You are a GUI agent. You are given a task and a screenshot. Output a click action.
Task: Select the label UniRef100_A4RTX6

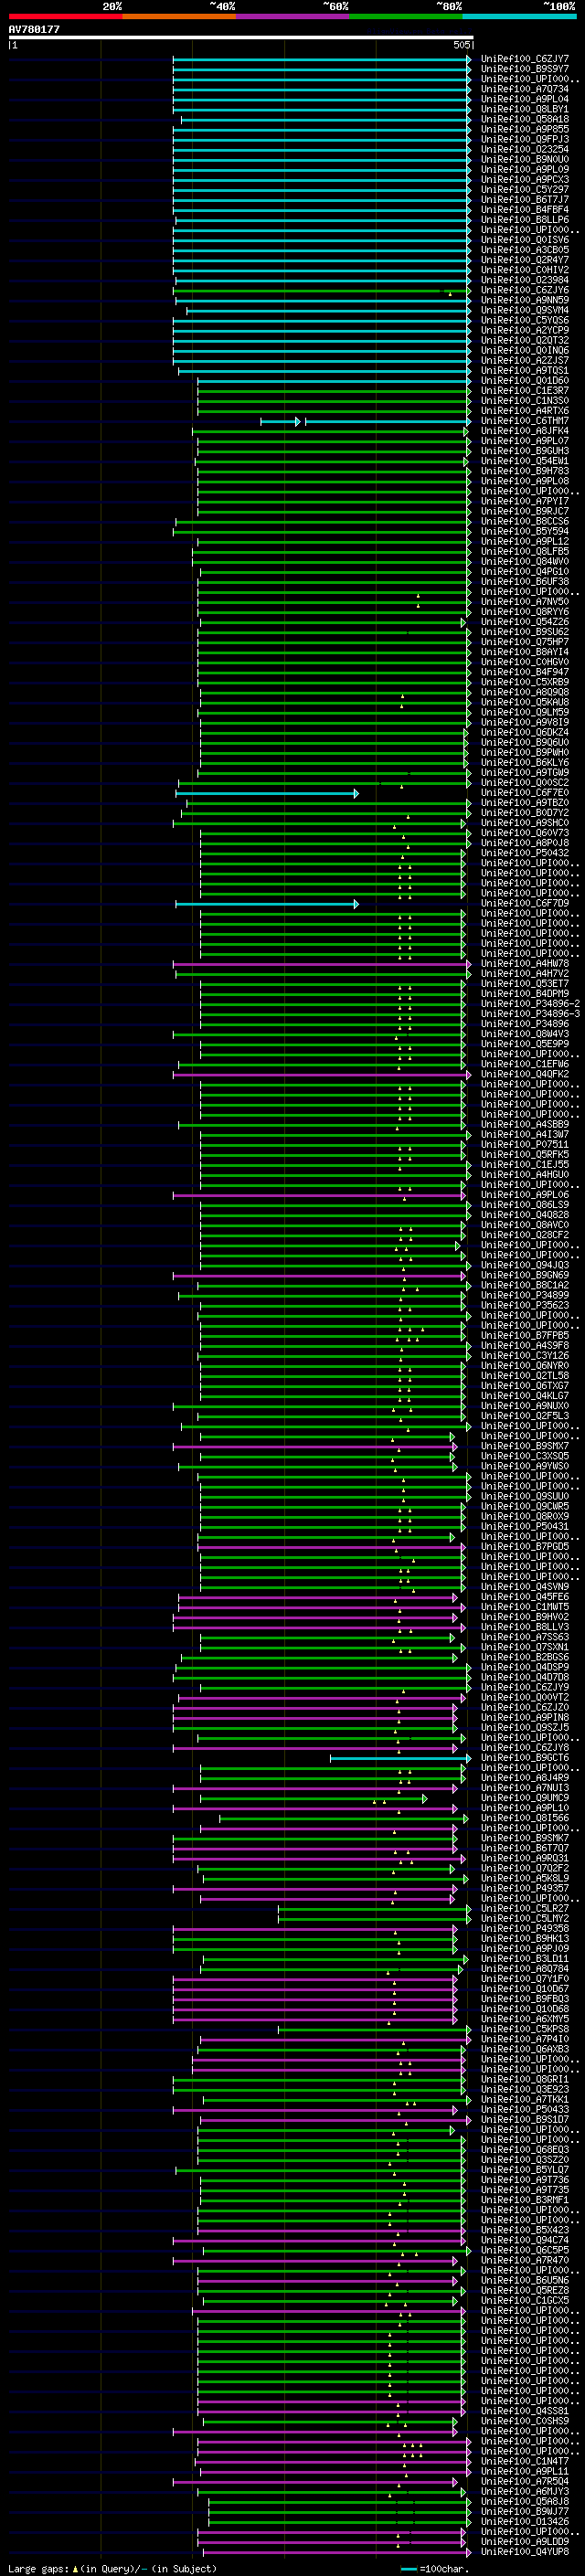pyautogui.click(x=525, y=410)
